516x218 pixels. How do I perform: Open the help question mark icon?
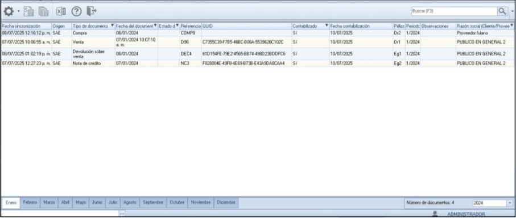click(x=76, y=11)
